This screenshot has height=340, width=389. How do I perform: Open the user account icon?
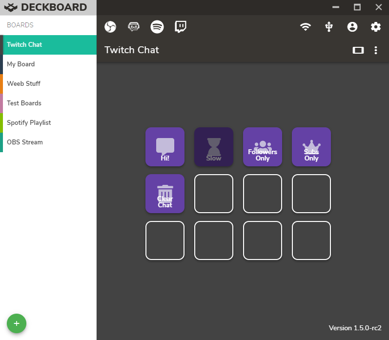coord(352,26)
